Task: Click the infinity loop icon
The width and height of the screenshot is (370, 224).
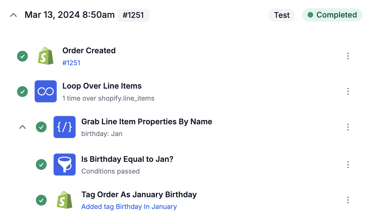Action: (x=45, y=91)
